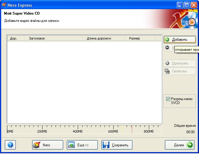Click the yellow capacity marker on size ruler
Screen dimensions: 199x160
(x=122, y=129)
